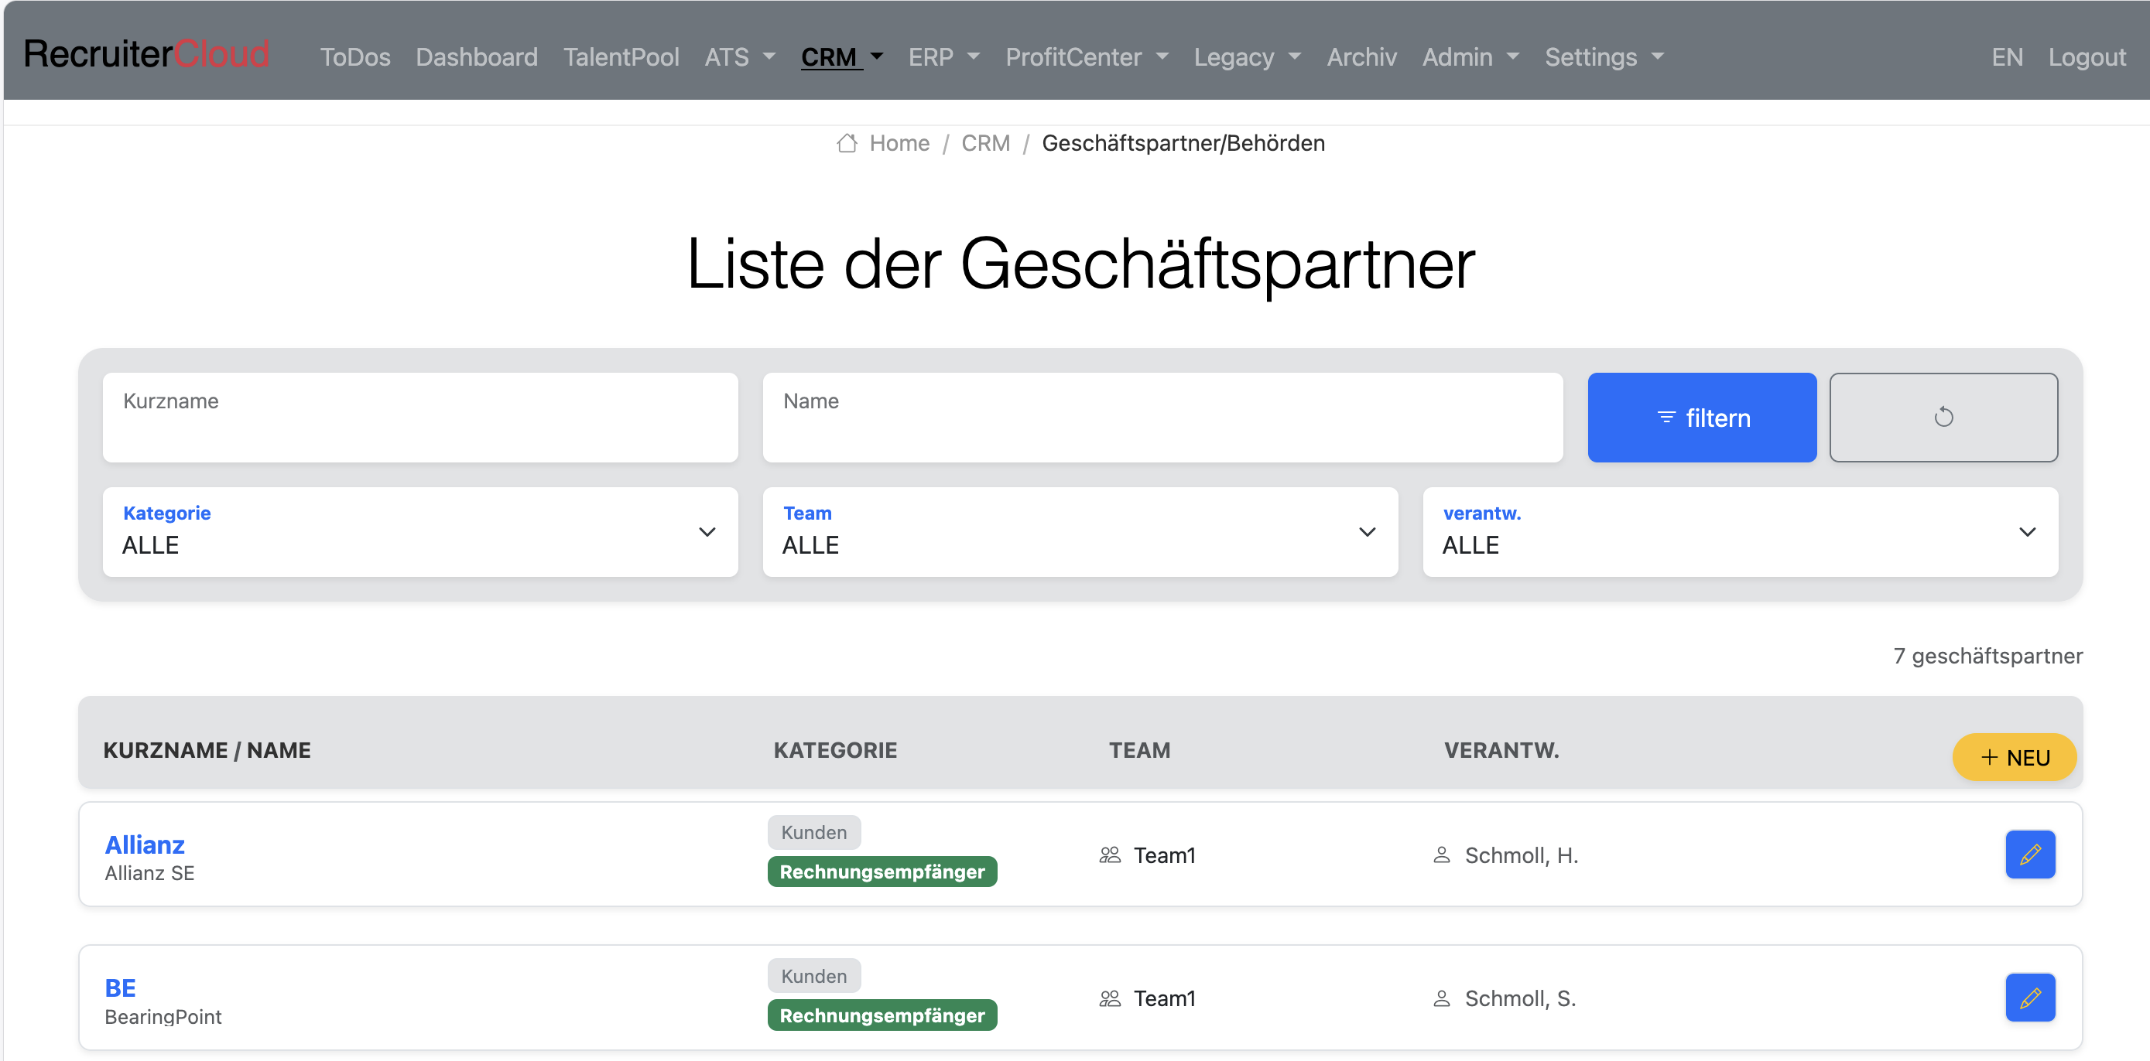This screenshot has height=1061, width=2150.
Task: Open TalentPool in the navbar
Action: click(x=621, y=56)
